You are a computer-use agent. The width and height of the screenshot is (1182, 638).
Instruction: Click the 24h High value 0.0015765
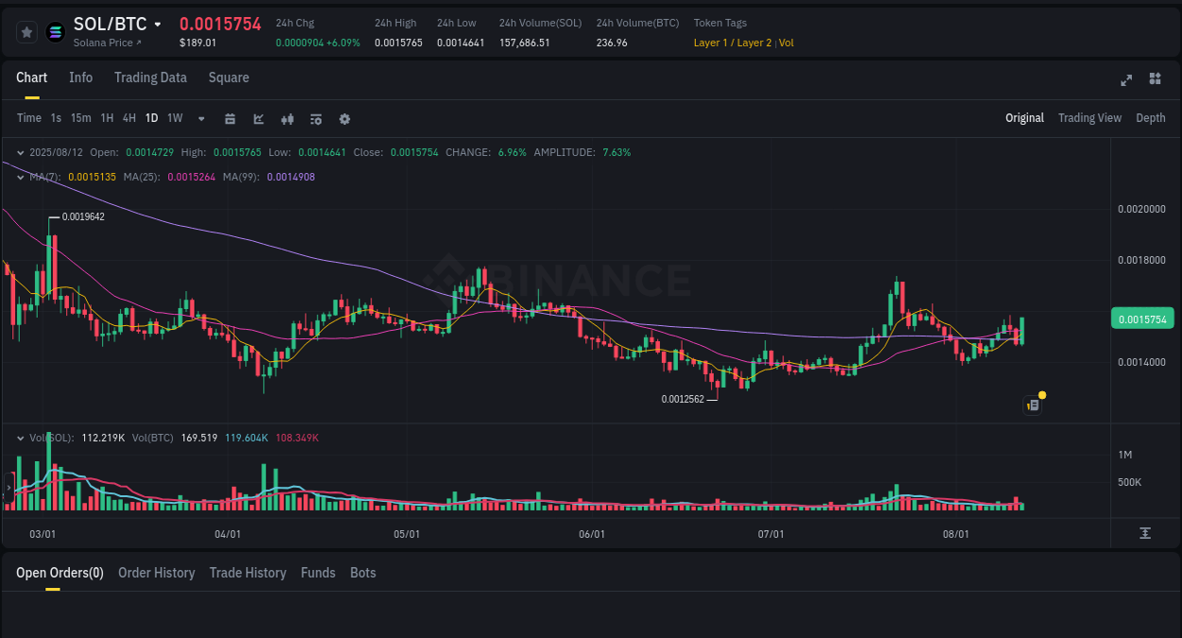398,43
